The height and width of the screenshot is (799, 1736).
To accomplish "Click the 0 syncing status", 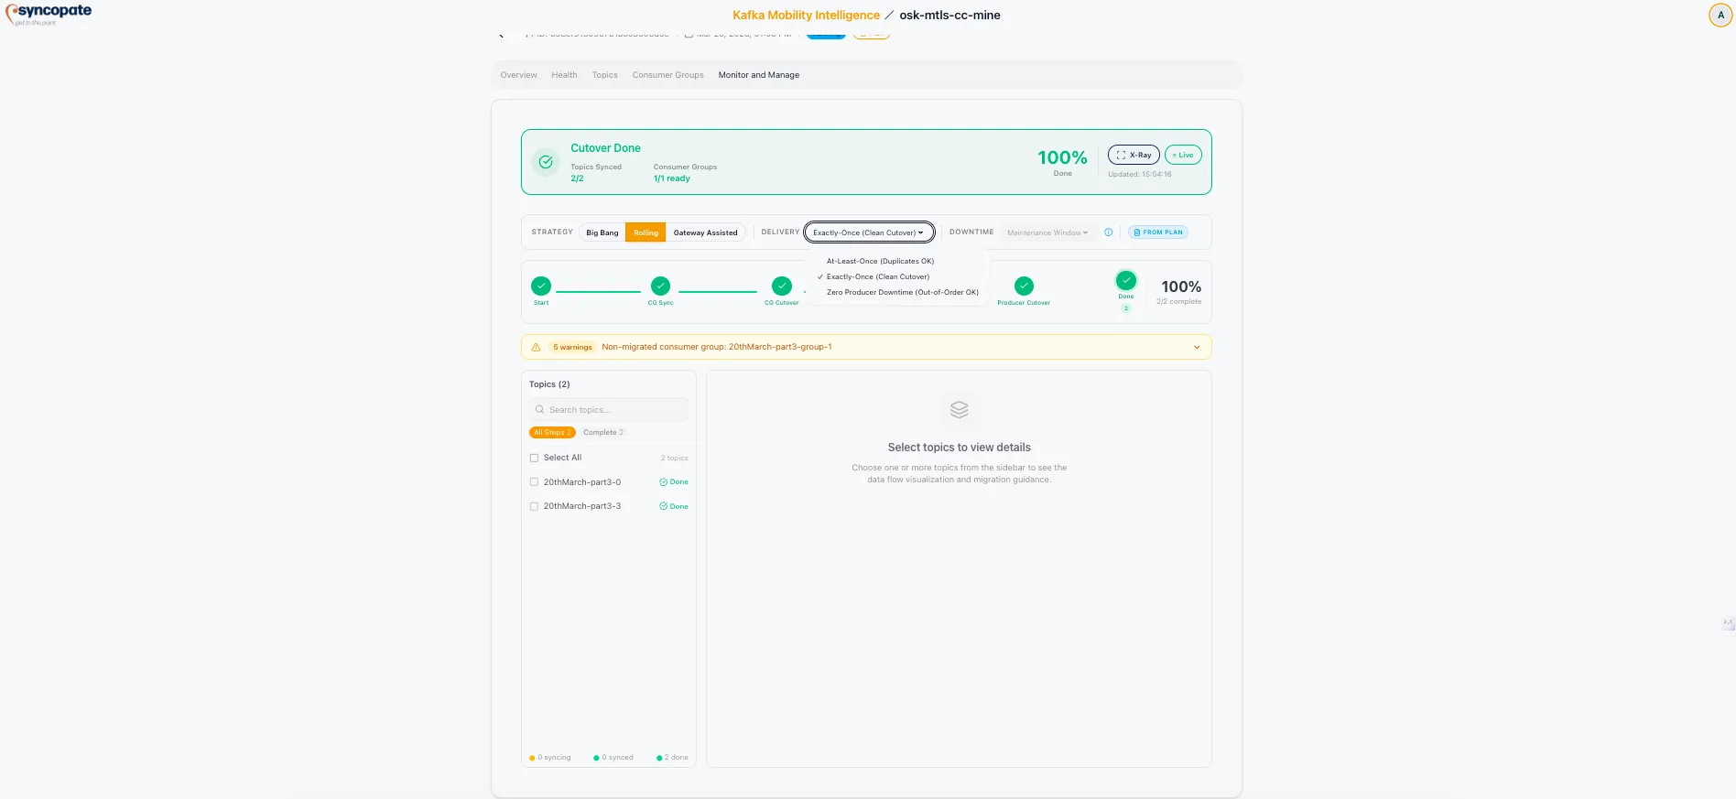I will [x=550, y=758].
